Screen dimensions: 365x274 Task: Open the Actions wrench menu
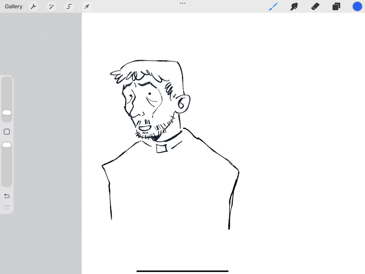click(x=33, y=6)
